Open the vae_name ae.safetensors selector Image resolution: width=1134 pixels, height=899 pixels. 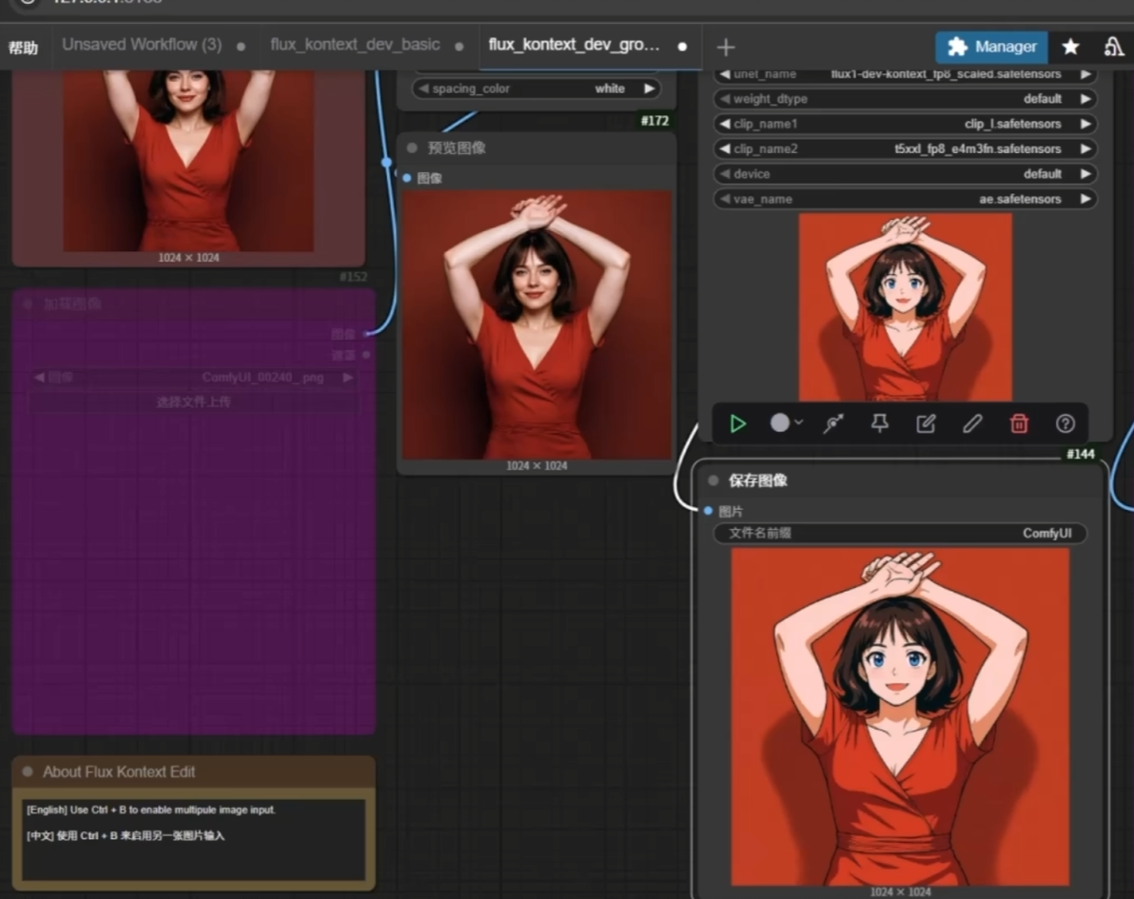[x=905, y=199]
